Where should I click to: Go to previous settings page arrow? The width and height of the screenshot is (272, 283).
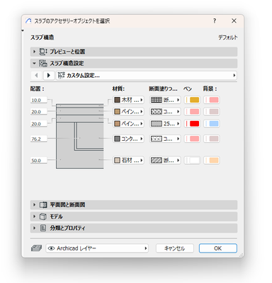point(36,76)
